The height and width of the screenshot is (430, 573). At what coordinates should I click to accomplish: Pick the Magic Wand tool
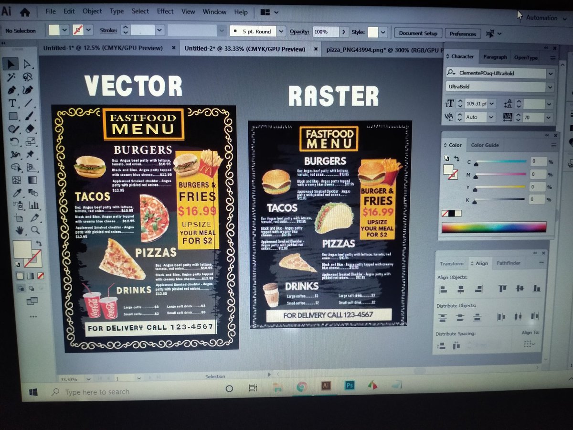point(11,77)
